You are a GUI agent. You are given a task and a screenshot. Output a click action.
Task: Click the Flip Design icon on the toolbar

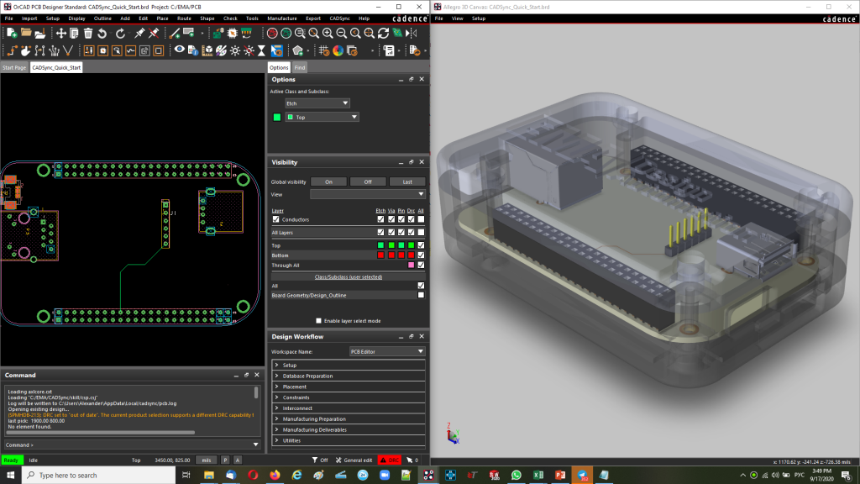[411, 34]
